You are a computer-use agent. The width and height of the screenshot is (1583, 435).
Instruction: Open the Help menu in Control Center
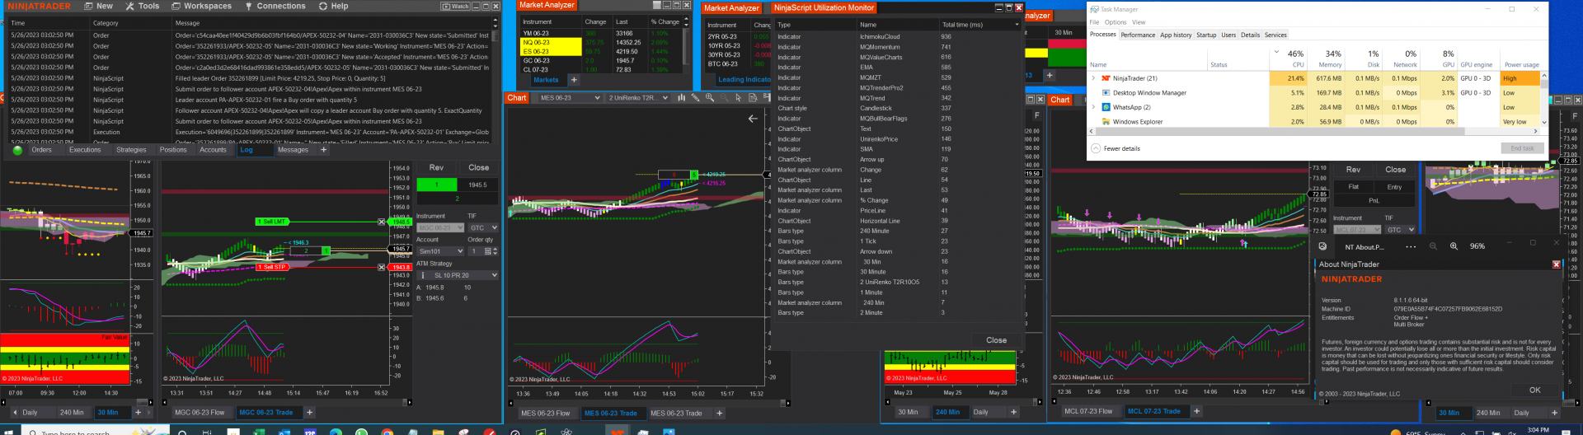[x=333, y=6]
